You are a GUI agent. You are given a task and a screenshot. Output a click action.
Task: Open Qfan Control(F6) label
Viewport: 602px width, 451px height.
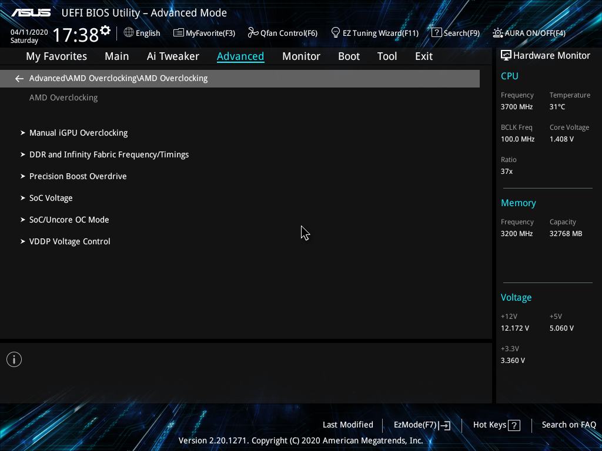pyautogui.click(x=289, y=33)
